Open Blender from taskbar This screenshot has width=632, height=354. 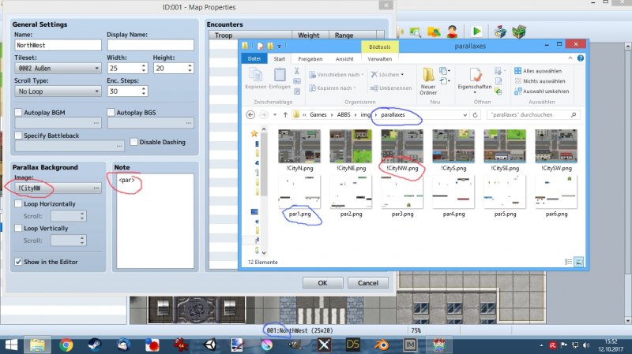pos(382,345)
